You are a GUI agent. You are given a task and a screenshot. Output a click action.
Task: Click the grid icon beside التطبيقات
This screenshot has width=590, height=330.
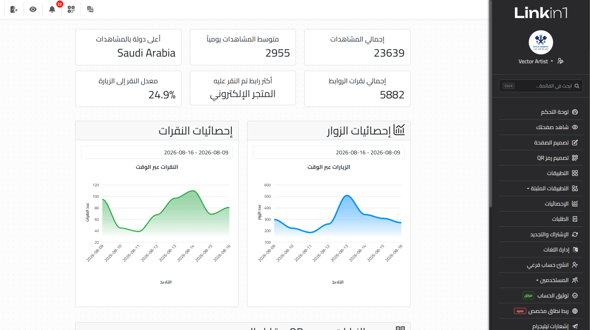(x=575, y=173)
